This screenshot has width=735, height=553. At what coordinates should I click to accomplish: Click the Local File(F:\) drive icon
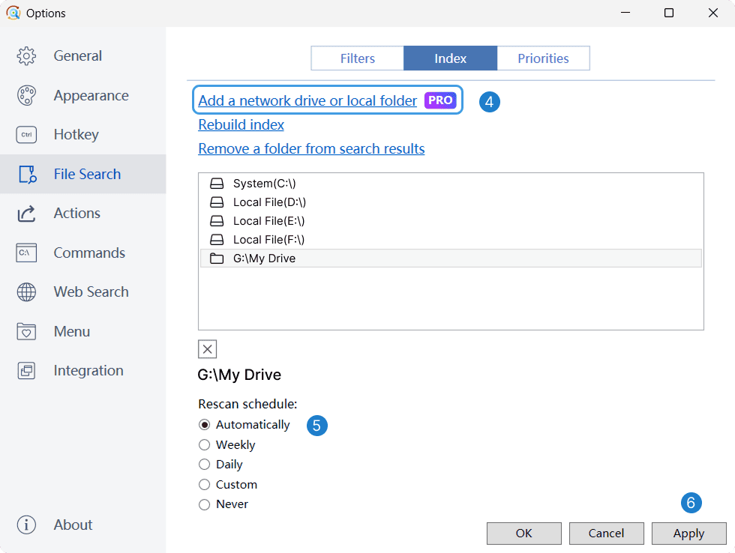point(217,239)
